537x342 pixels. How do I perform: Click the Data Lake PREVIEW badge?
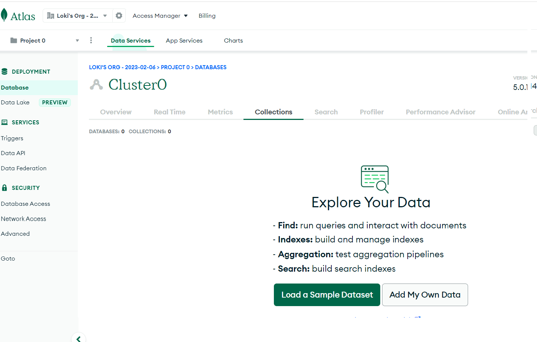(x=55, y=103)
